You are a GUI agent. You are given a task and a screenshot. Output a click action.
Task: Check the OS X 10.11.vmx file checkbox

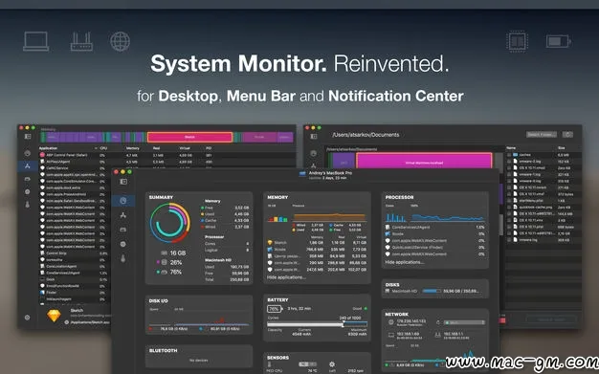(x=509, y=220)
